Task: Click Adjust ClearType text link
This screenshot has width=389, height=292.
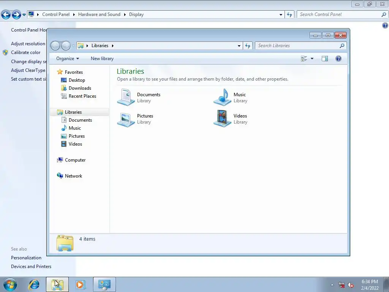Action: click(28, 70)
